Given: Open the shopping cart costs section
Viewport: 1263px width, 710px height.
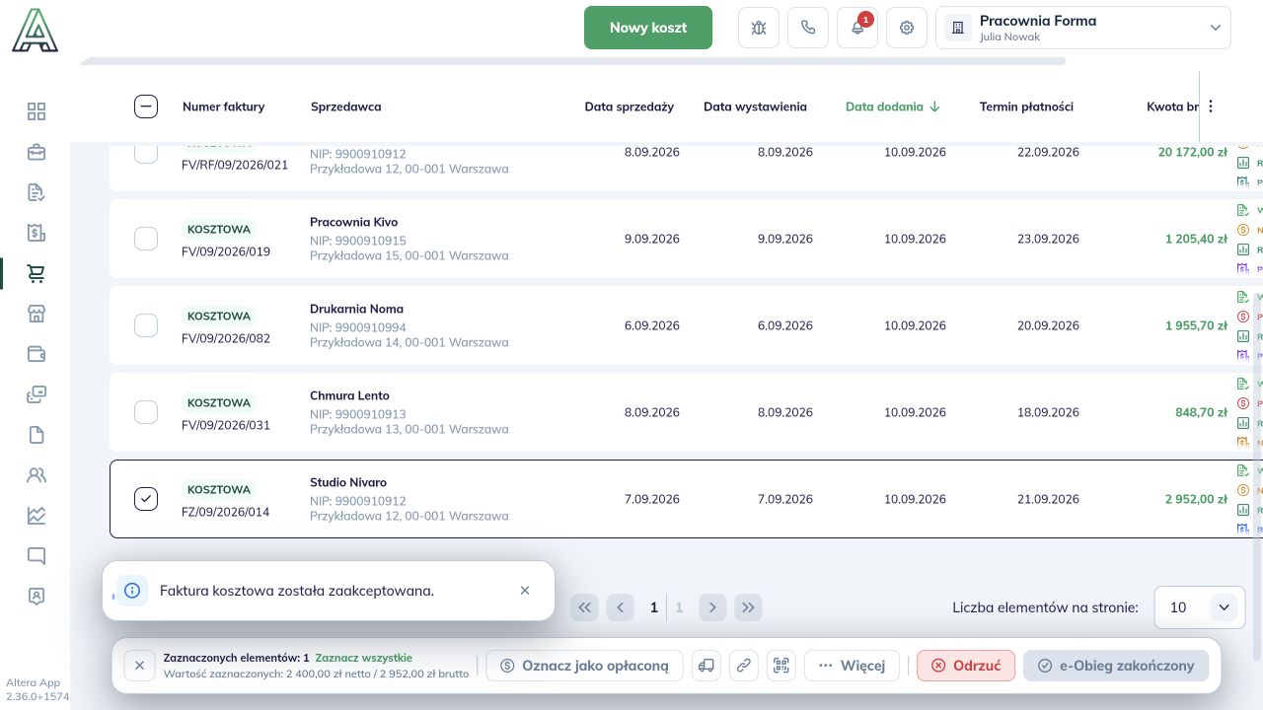Looking at the screenshot, I should pos(37,273).
